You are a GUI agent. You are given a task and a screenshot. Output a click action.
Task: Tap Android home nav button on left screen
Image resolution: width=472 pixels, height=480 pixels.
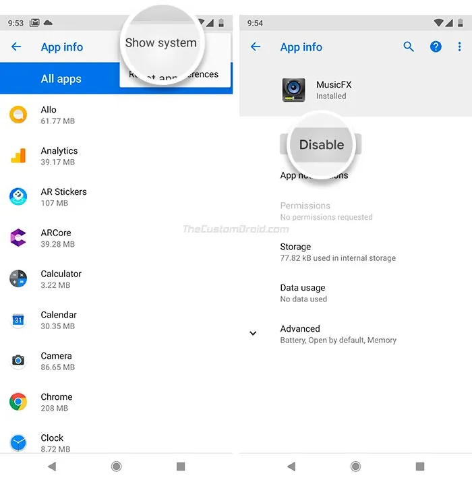click(117, 467)
